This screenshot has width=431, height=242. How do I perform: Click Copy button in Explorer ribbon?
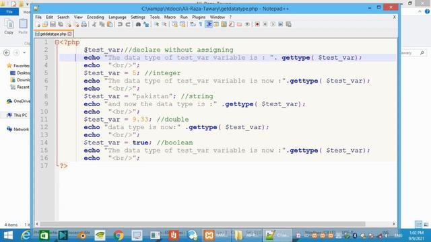(x=9, y=27)
